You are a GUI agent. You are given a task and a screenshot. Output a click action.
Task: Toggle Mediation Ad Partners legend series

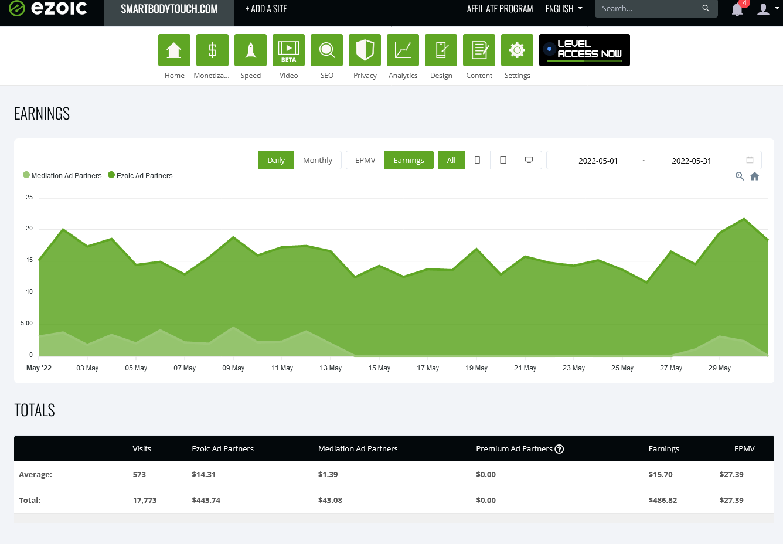[x=62, y=175]
